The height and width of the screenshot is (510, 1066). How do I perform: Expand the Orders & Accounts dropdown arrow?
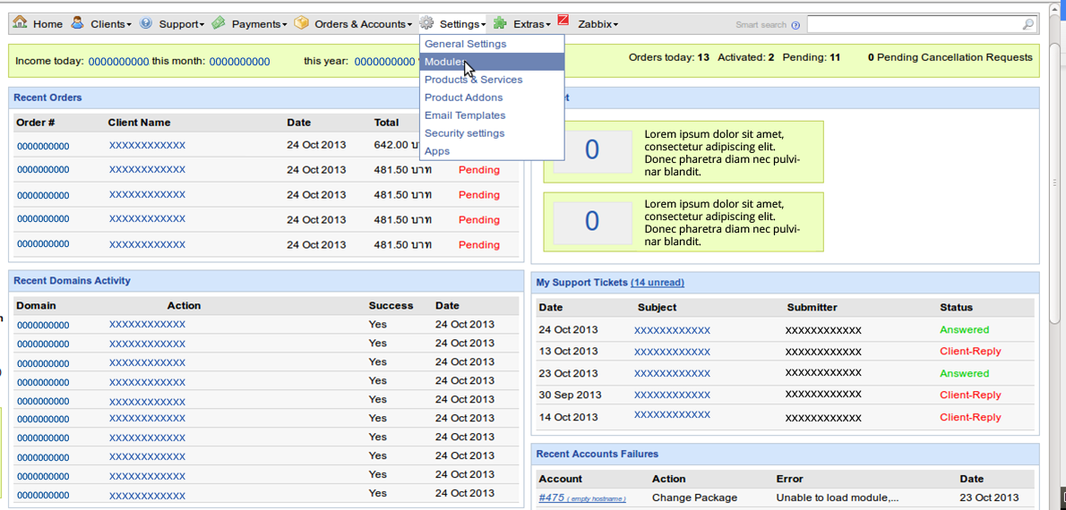[410, 25]
